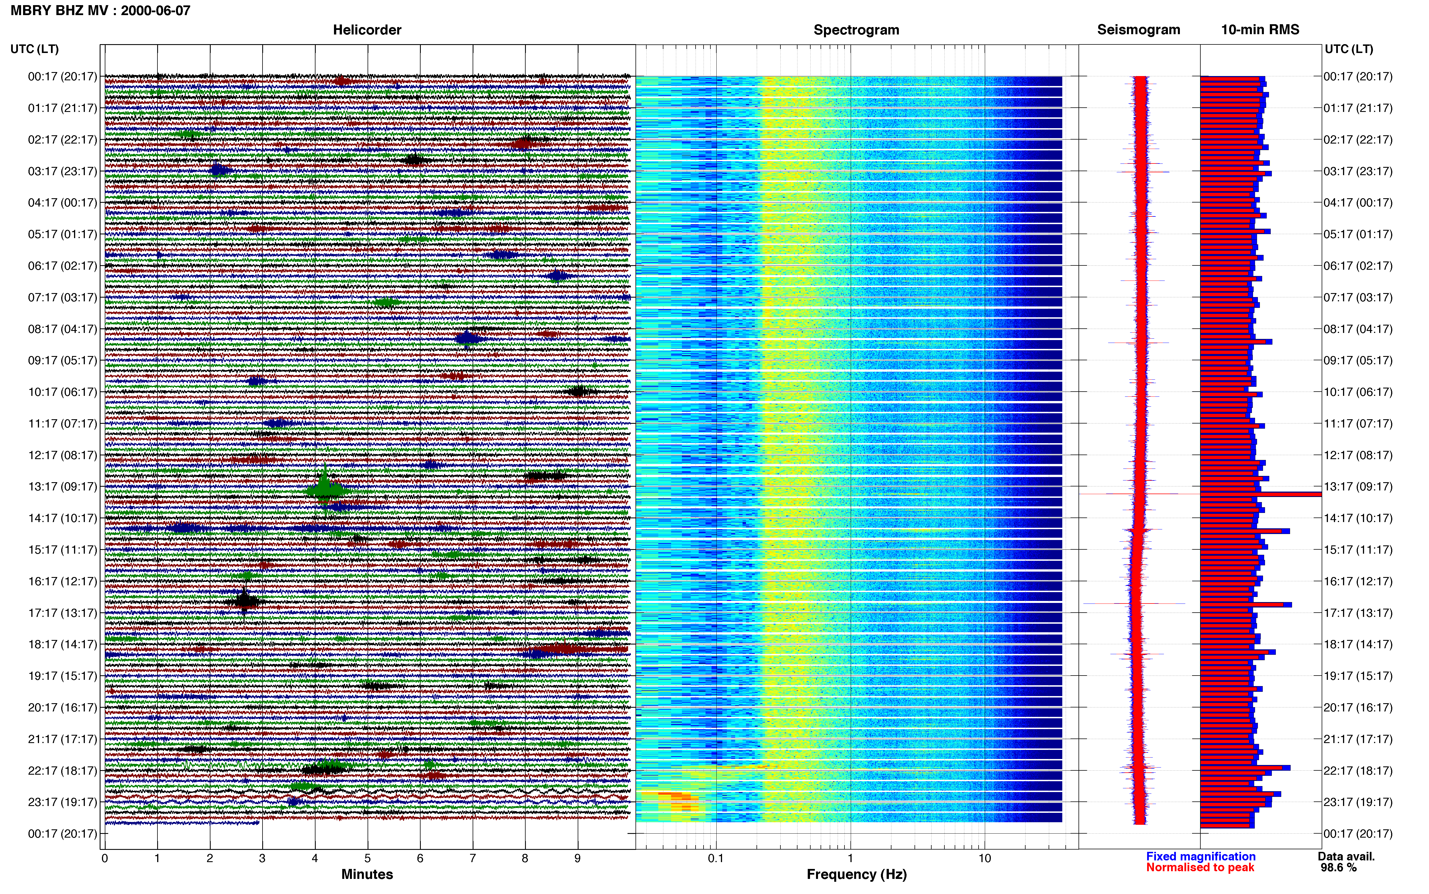Screen dimensions: 1429x894
Task: Click the left time label 00:17 (20:17) at top
Action: 63,76
